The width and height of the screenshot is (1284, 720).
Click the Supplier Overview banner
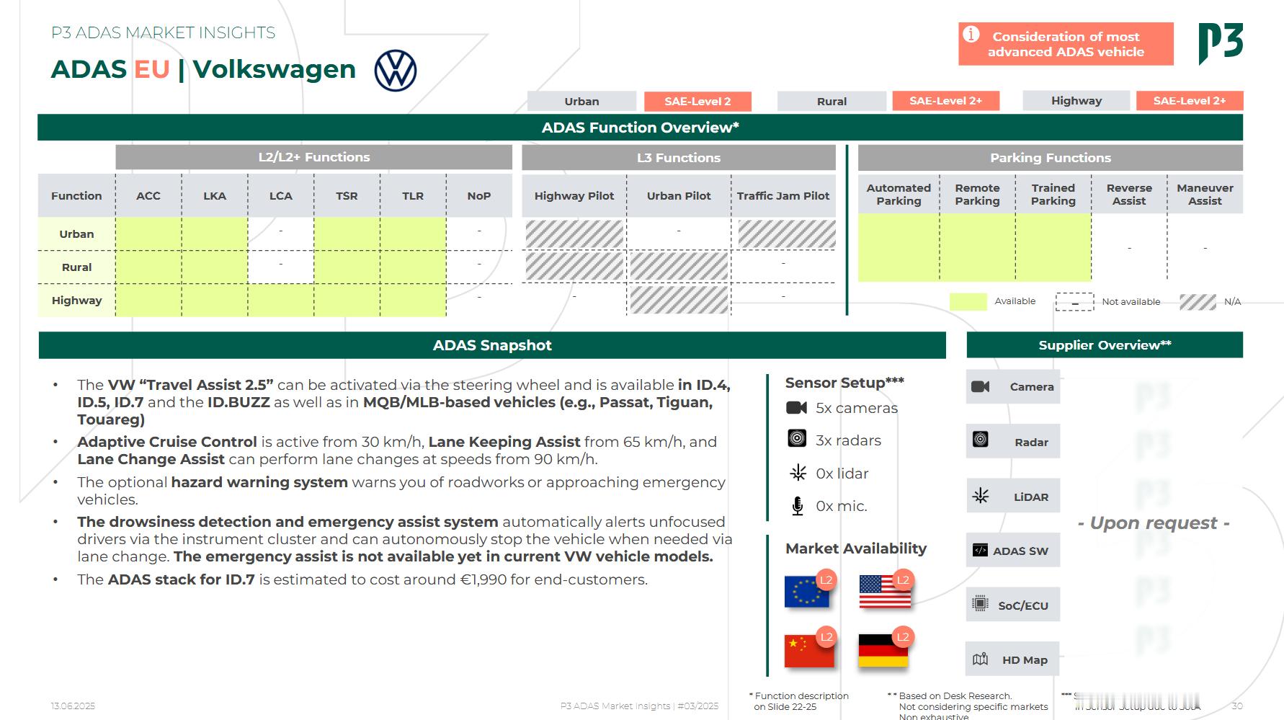1105,345
